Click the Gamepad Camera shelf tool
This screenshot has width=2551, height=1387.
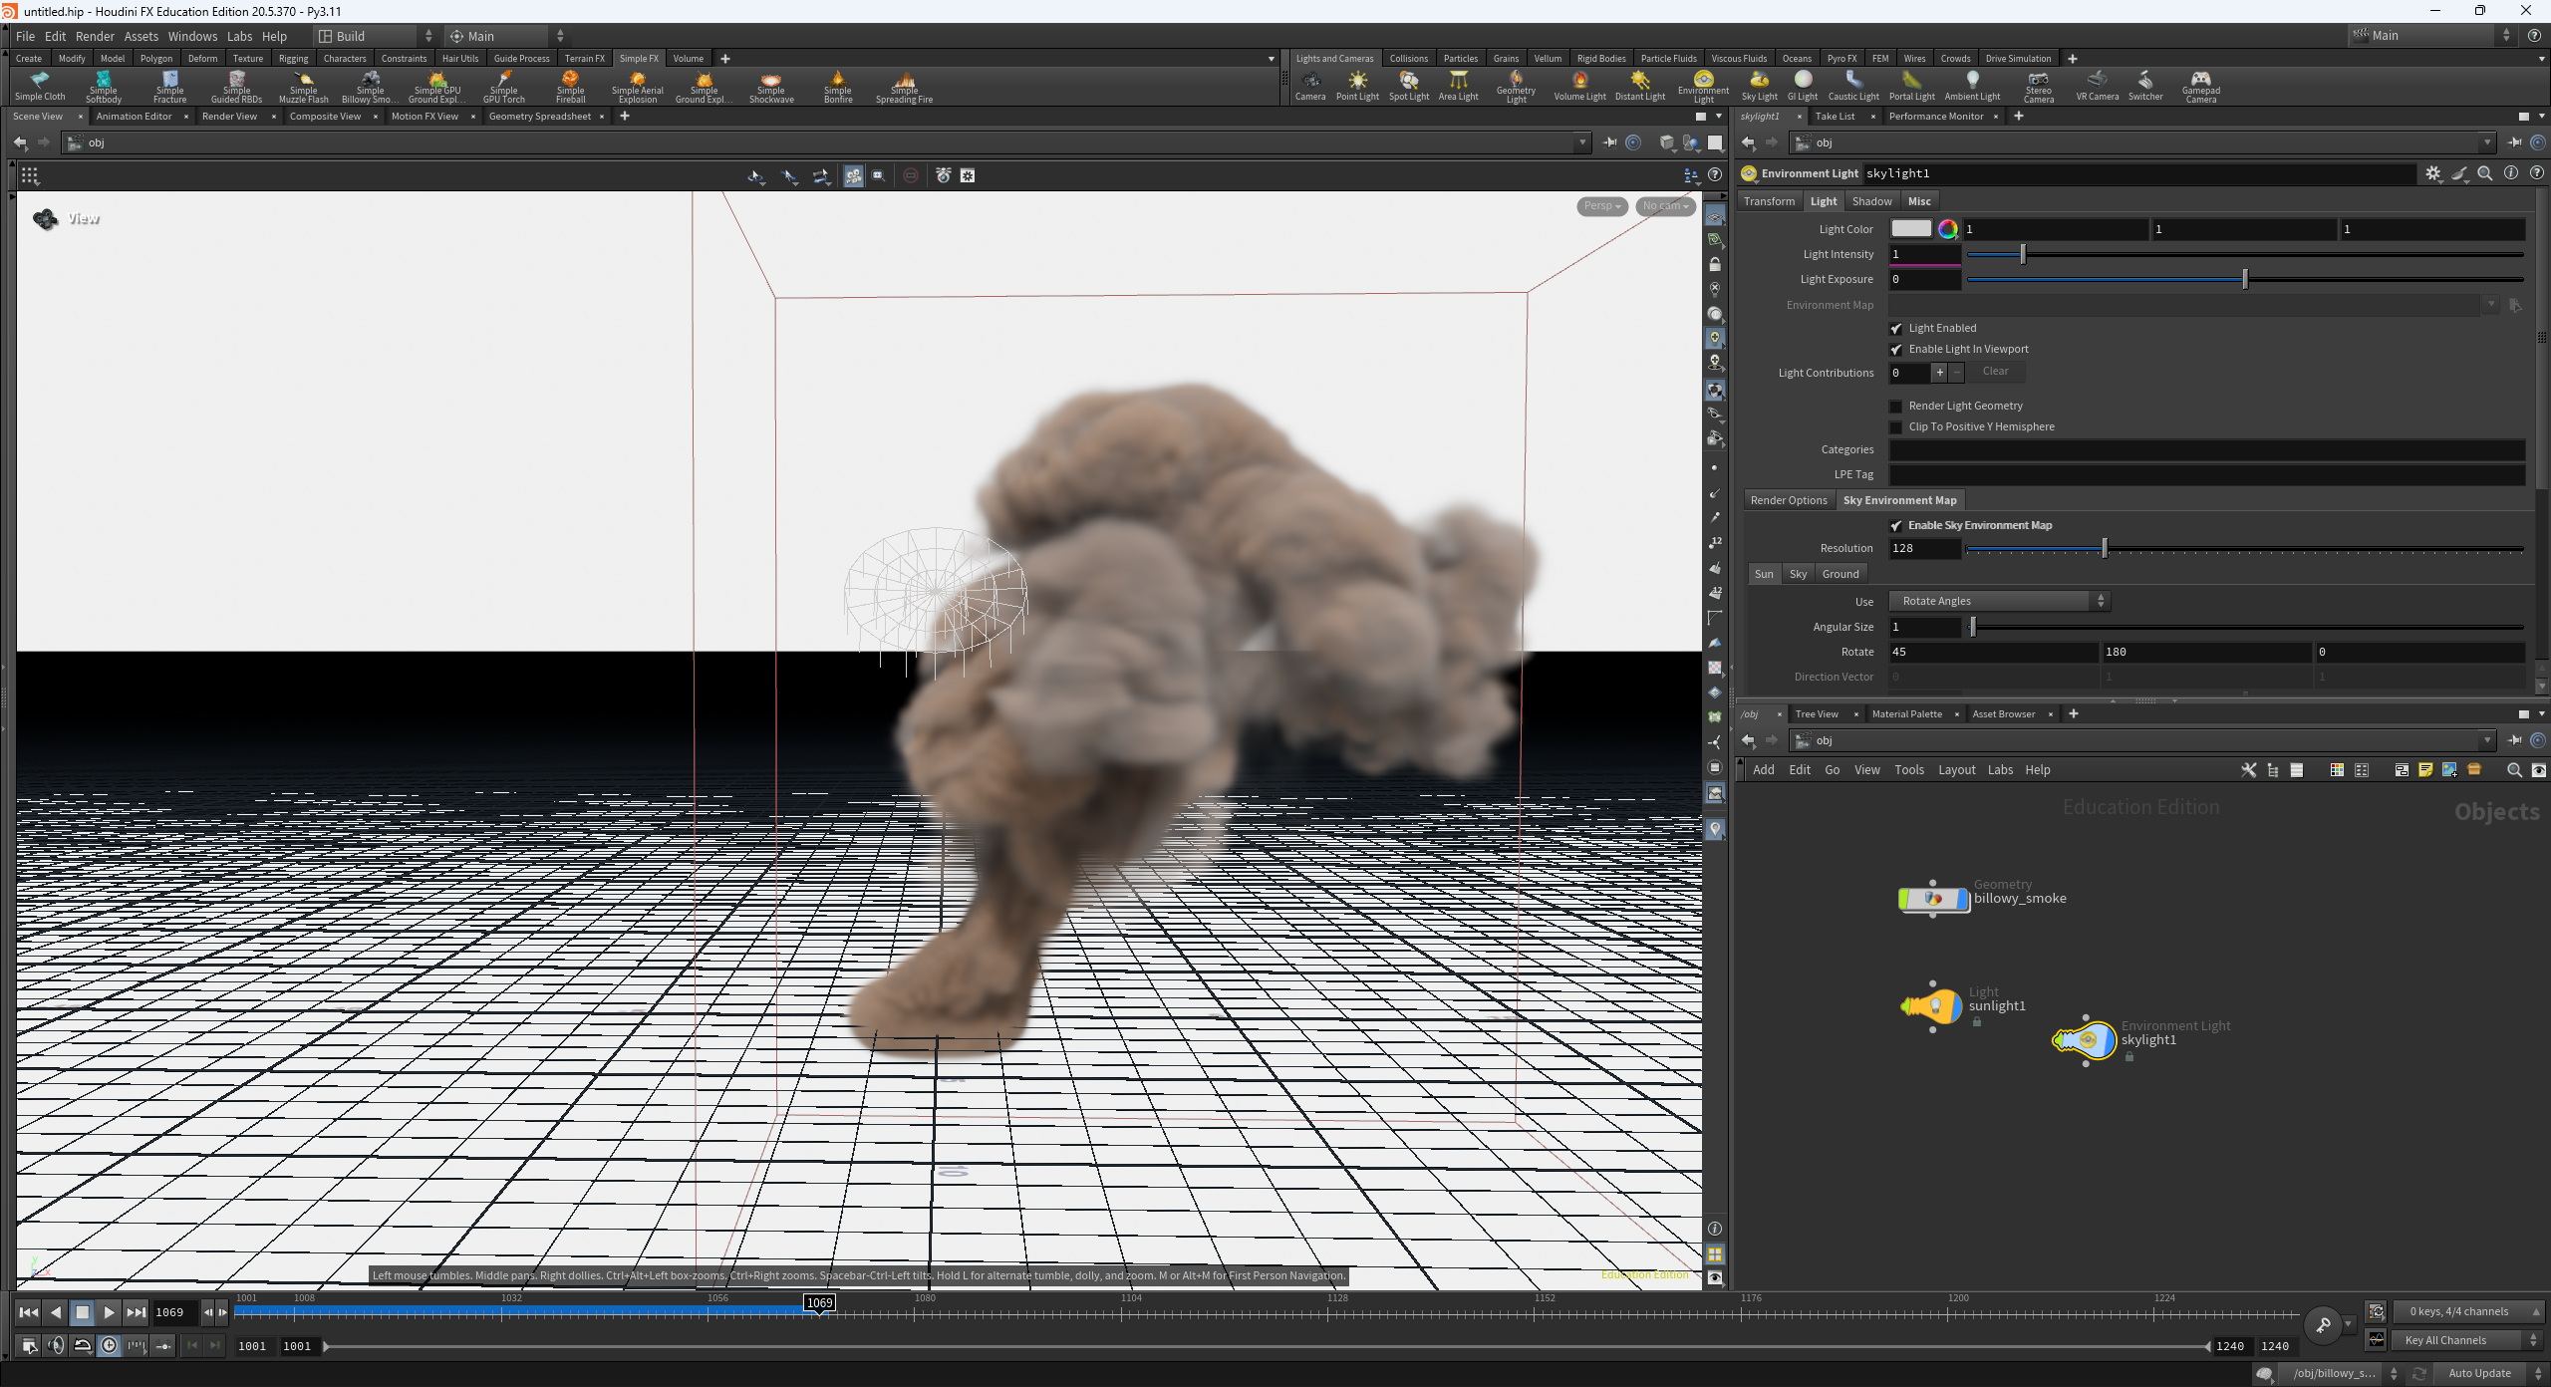pos(2200,87)
